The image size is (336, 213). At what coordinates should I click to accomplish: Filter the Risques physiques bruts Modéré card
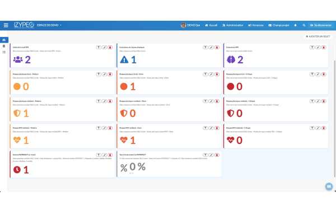coord(99,75)
